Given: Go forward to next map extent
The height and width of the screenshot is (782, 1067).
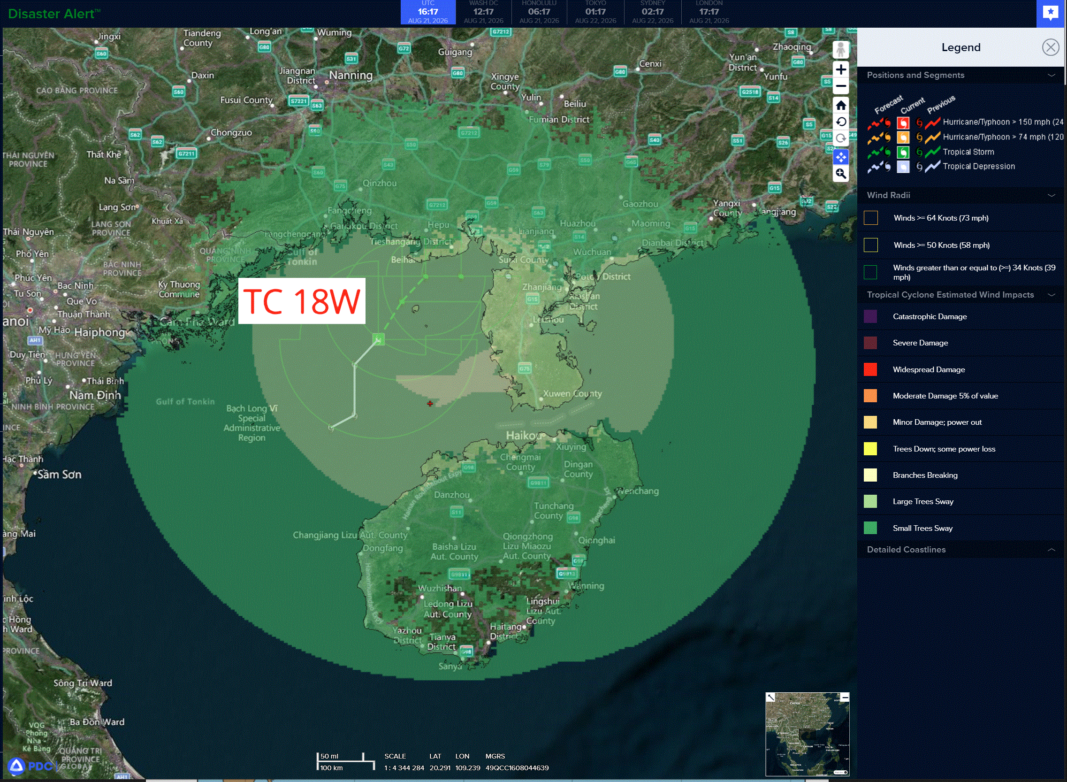Looking at the screenshot, I should pos(840,138).
